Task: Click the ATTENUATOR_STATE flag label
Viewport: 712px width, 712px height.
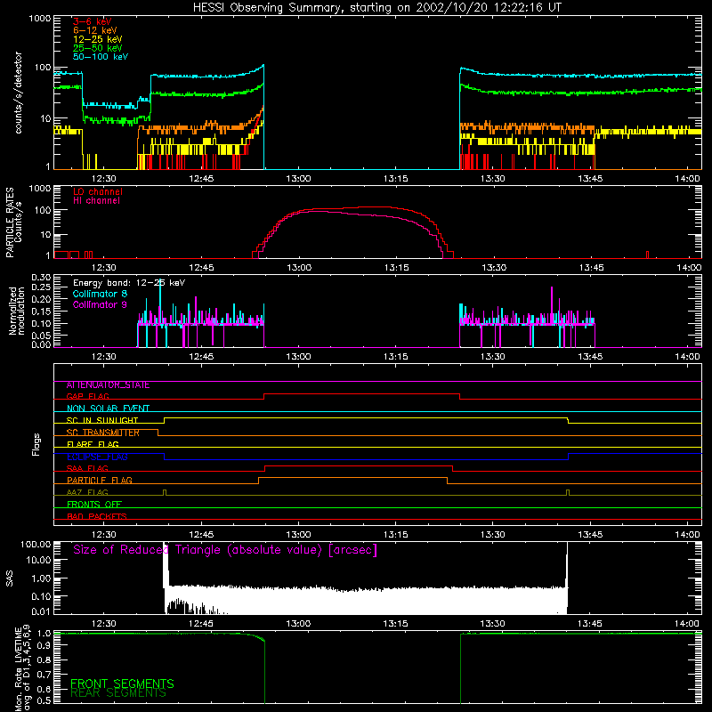Action: click(x=108, y=384)
